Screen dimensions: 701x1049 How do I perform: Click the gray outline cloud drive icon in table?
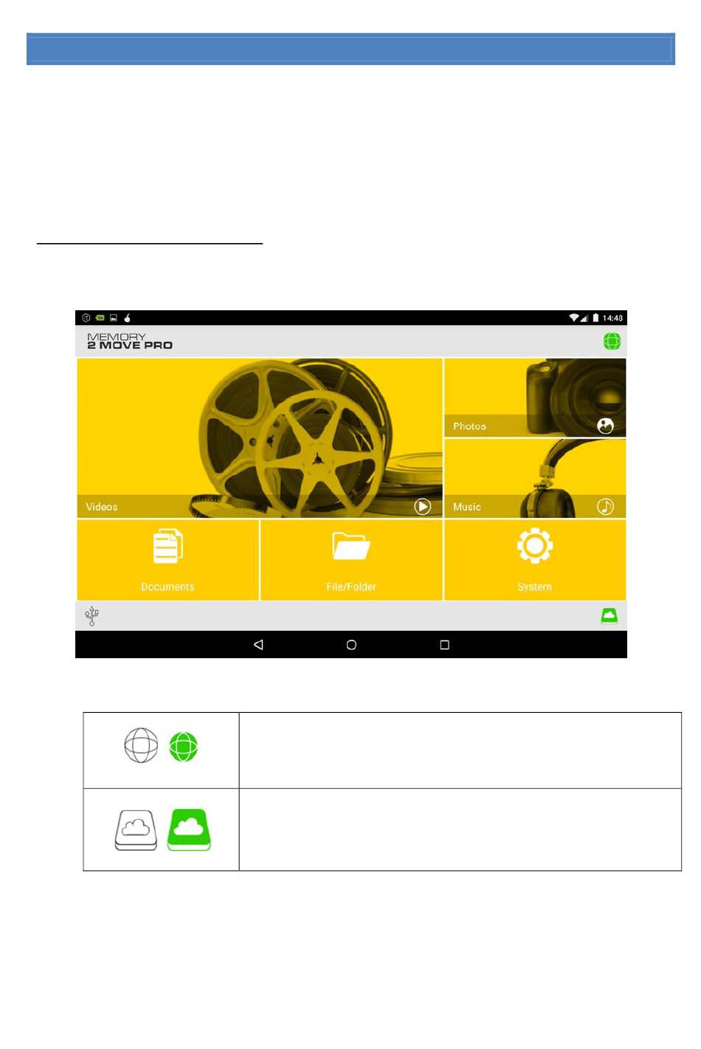tap(136, 830)
